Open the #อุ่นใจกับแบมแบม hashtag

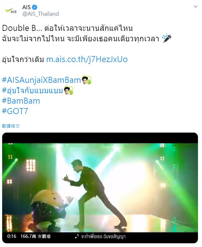pos(32,90)
